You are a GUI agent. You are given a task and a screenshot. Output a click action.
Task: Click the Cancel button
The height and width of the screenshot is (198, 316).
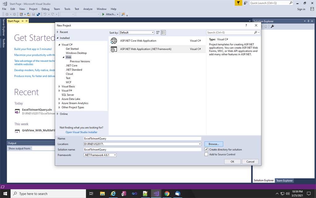250,161
